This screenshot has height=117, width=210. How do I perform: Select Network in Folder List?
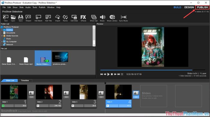pos(10,44)
